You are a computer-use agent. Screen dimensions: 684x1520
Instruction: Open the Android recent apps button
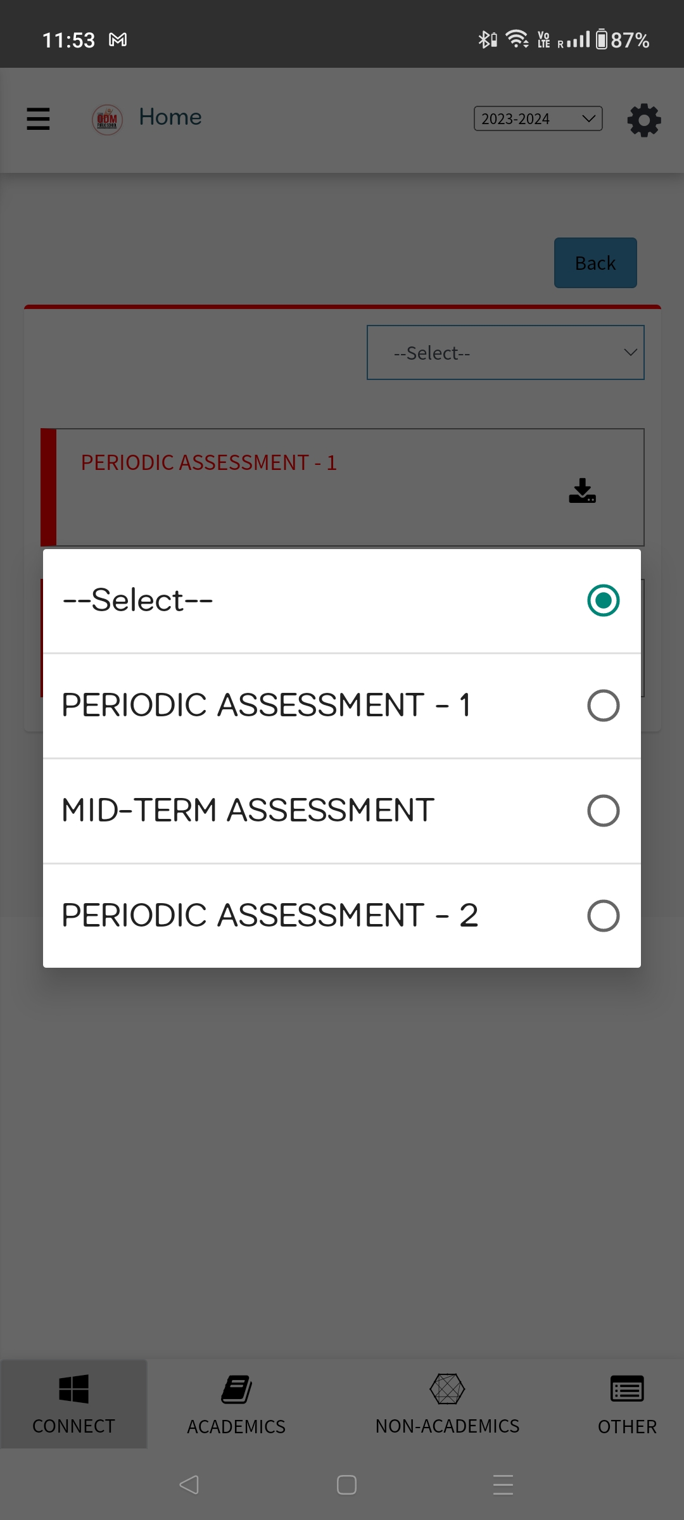click(503, 1485)
